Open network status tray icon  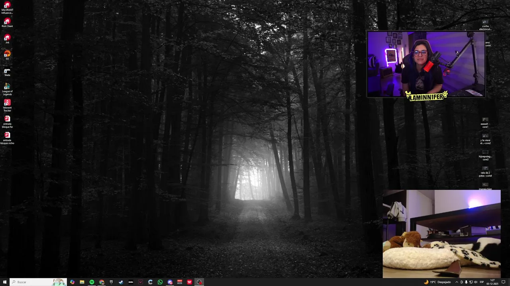click(471, 282)
